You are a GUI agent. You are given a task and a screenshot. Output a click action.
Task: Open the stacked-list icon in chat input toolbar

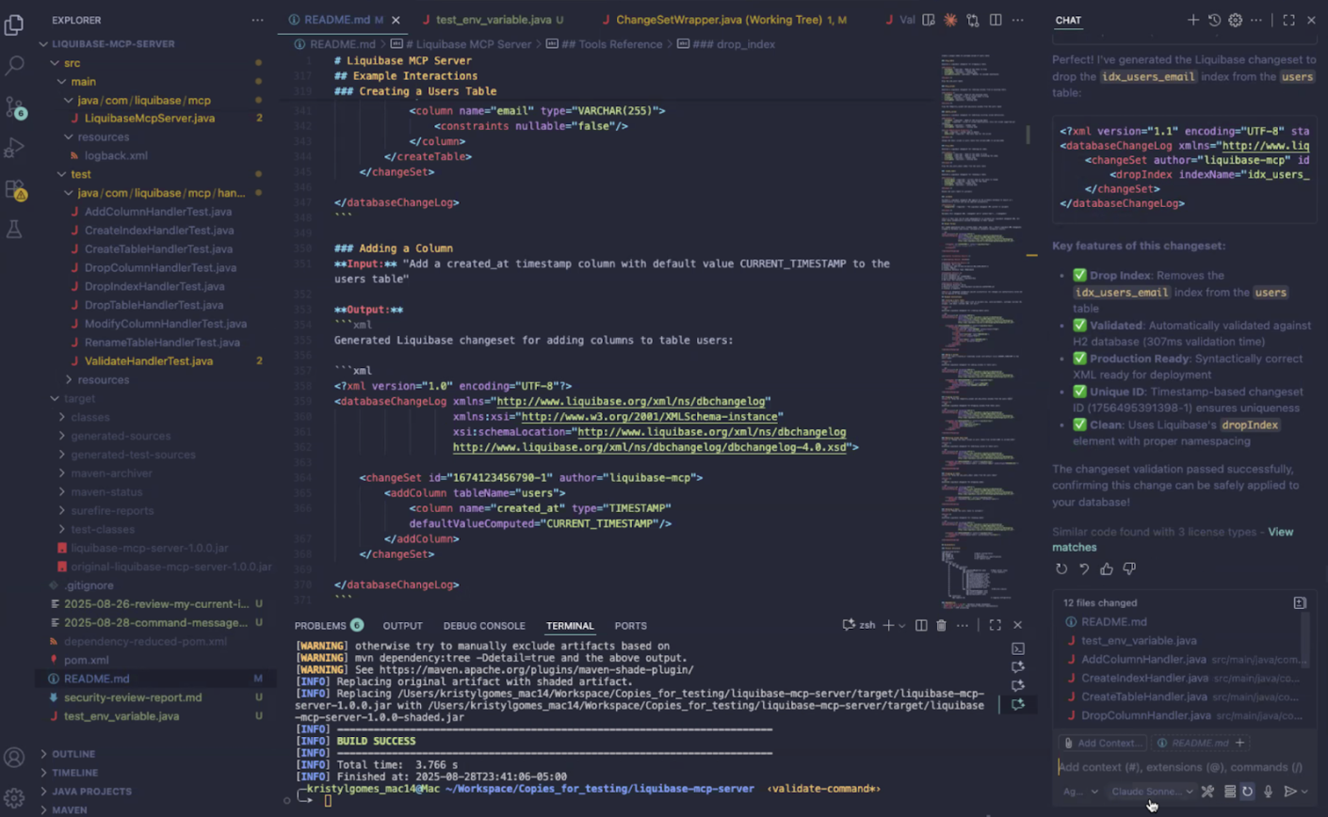tap(1229, 792)
